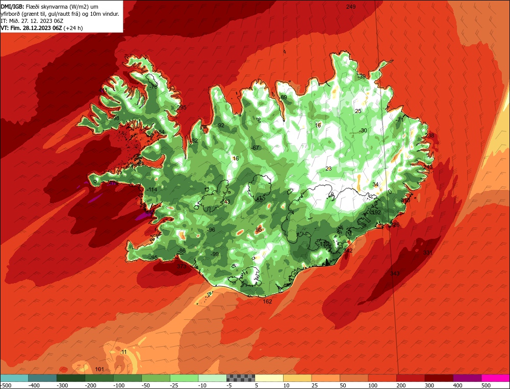
Task: Pick the legend swatch between -50 and -25
Action: coord(156,378)
